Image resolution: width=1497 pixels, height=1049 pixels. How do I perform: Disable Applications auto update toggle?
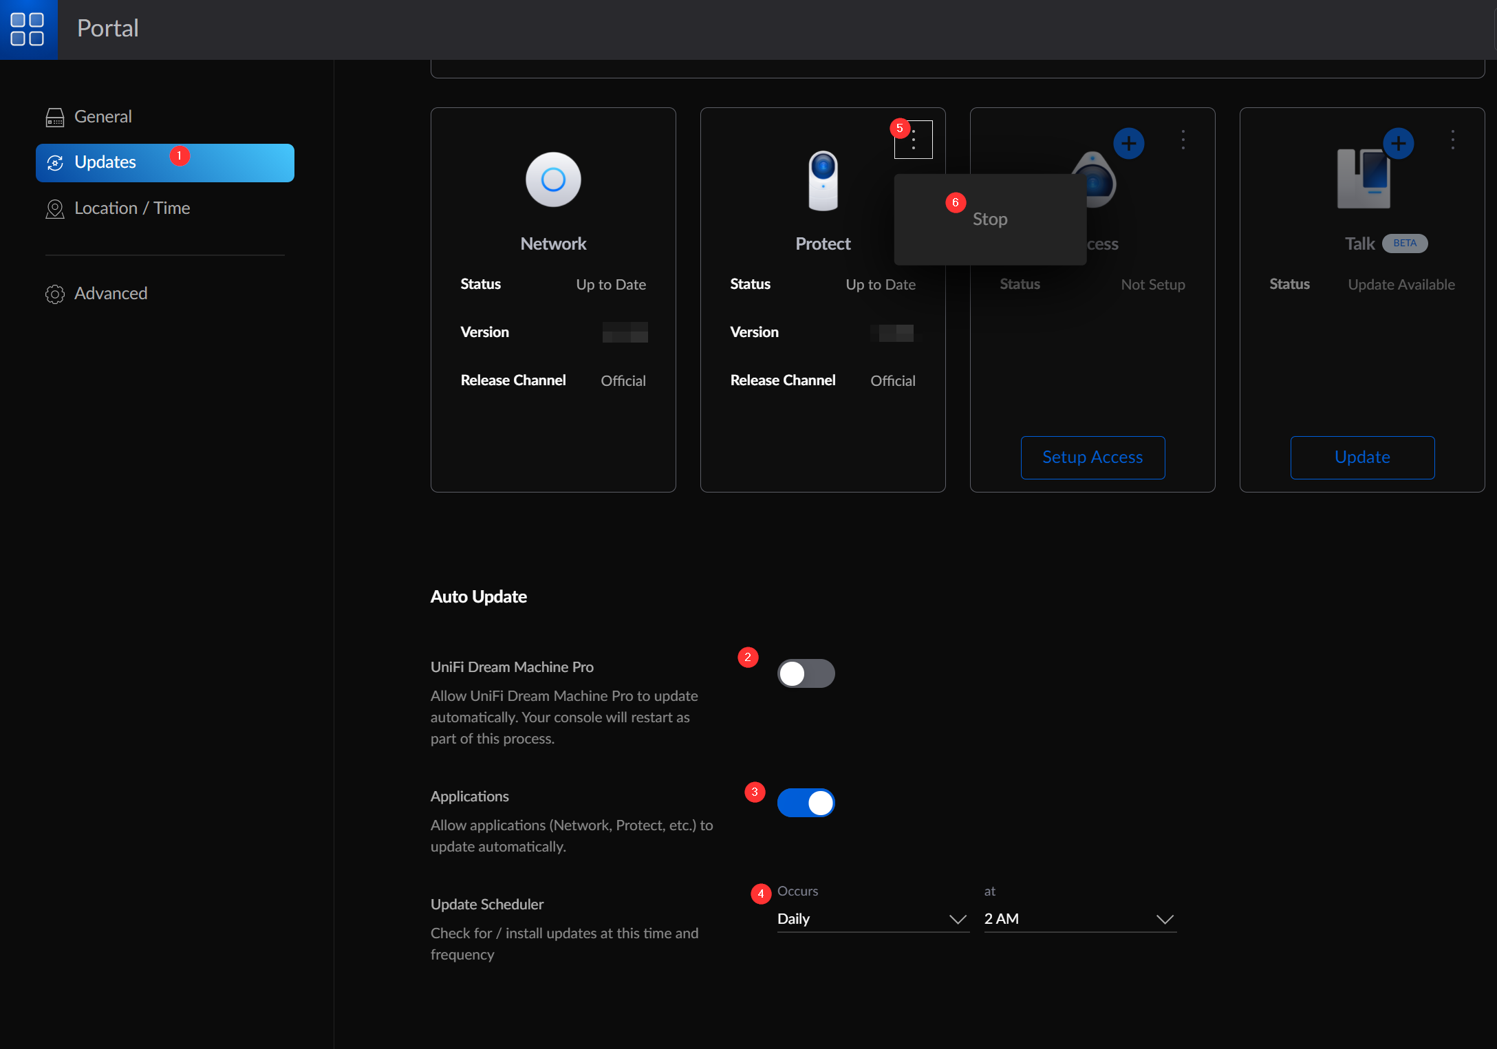pyautogui.click(x=806, y=803)
